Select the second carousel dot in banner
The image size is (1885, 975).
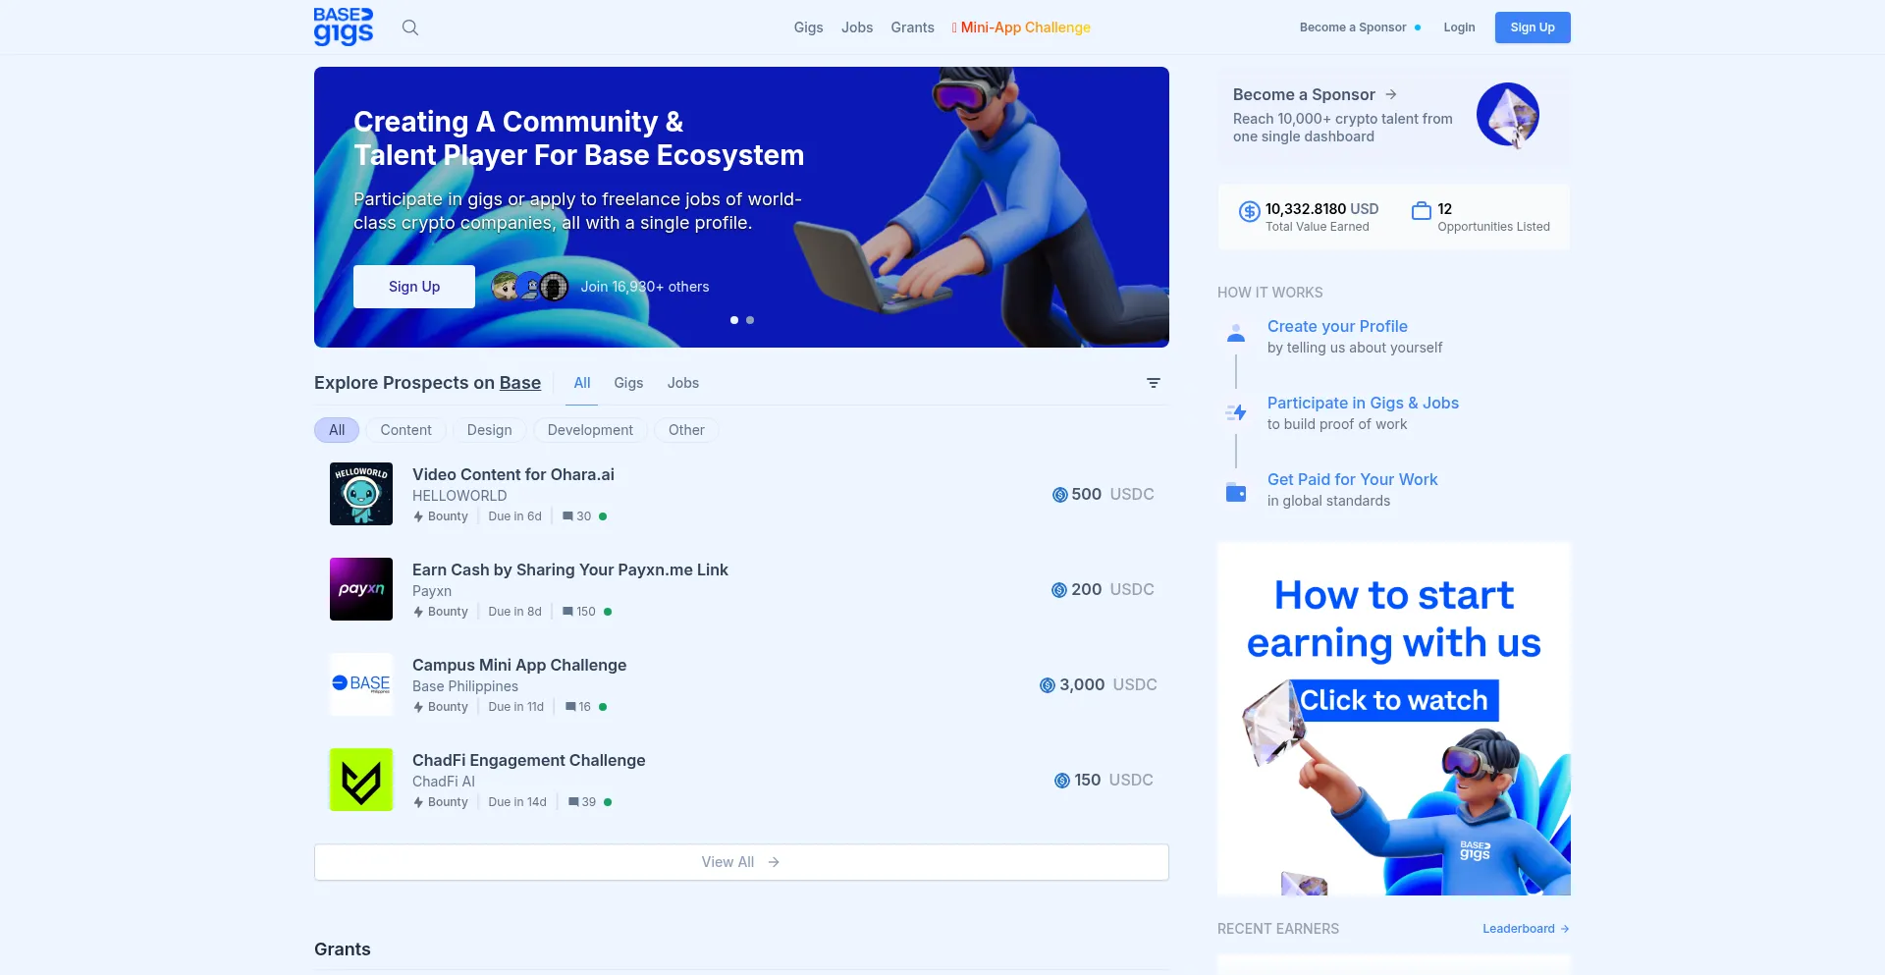click(x=750, y=320)
